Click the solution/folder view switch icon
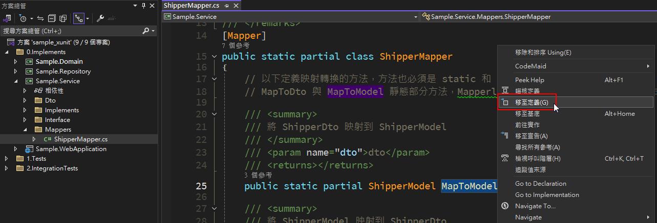The height and width of the screenshot is (223, 657). coord(7,18)
